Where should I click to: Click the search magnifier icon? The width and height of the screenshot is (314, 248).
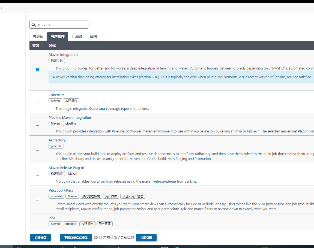34,25
